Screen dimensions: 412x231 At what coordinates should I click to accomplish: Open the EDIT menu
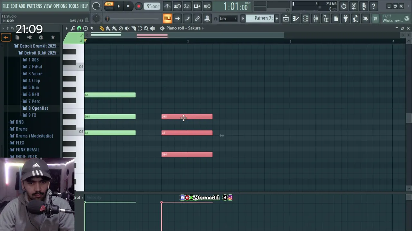(14, 6)
